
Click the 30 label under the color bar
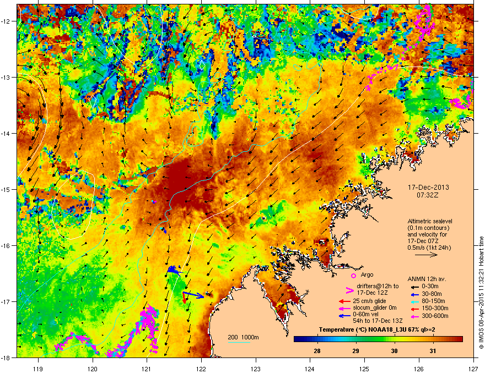(x=394, y=351)
